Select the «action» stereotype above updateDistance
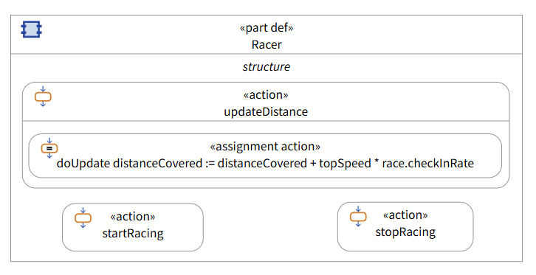The width and height of the screenshot is (536, 275). (x=266, y=95)
